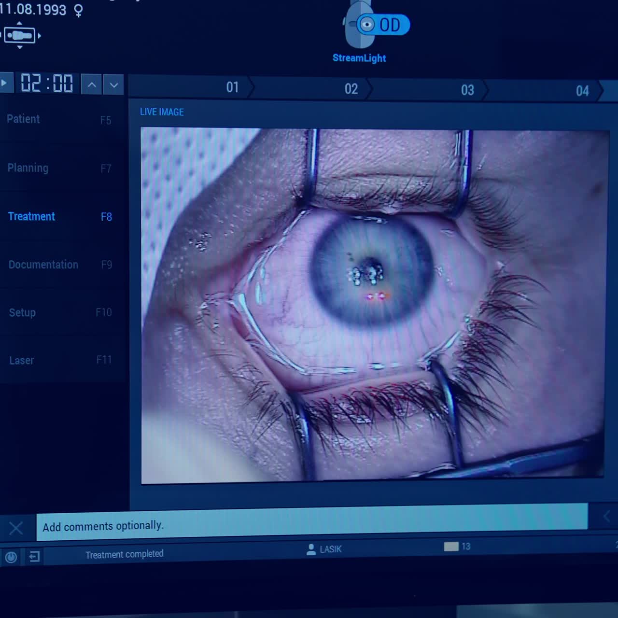Click the date of birth 11.08.1993
The height and width of the screenshot is (618, 618).
(x=33, y=9)
